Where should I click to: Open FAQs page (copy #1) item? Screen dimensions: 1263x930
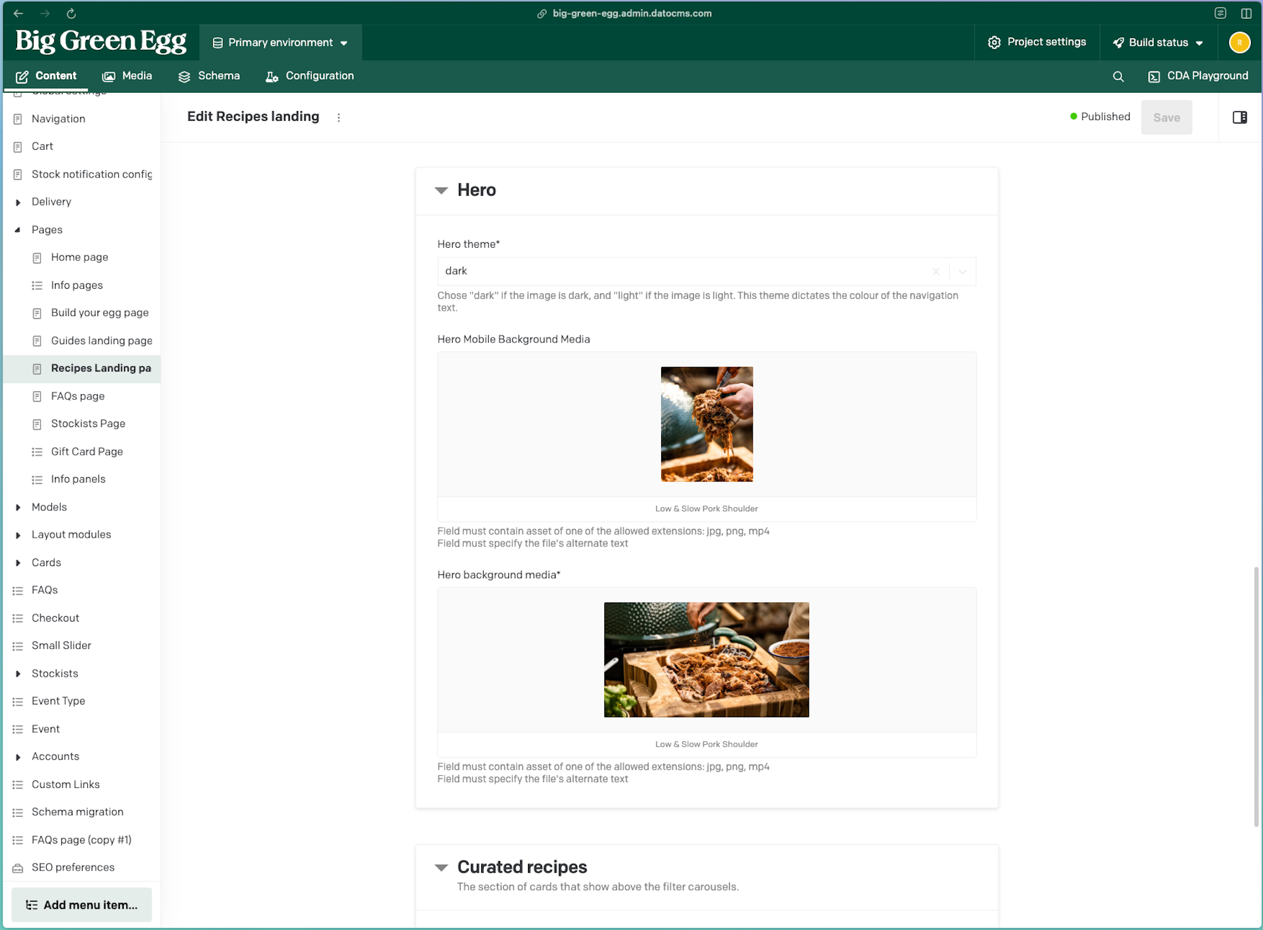[81, 840]
